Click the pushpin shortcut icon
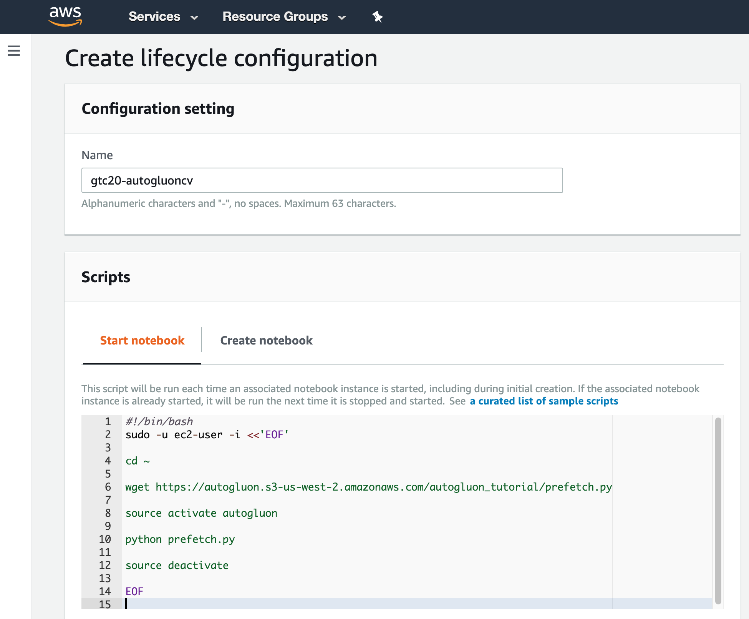The image size is (749, 619). point(377,17)
